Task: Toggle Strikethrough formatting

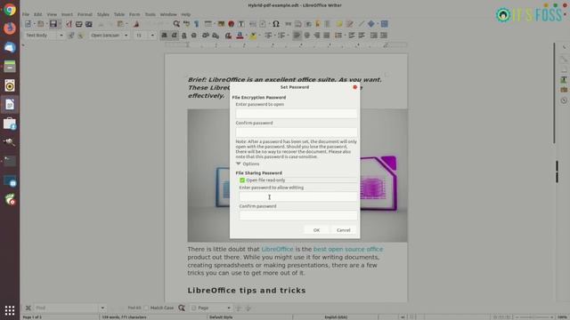Action: coord(194,36)
